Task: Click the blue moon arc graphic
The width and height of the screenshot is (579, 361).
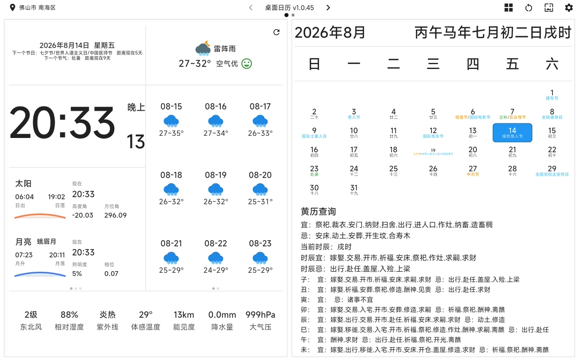Action: [x=40, y=274]
